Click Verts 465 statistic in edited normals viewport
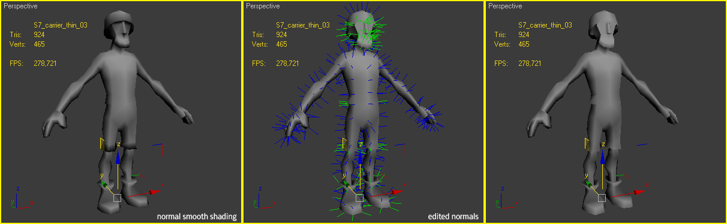The height and width of the screenshot is (224, 727). pyautogui.click(x=270, y=44)
